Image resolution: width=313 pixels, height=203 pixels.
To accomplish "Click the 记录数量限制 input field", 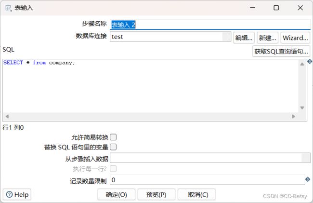I will tap(208, 180).
